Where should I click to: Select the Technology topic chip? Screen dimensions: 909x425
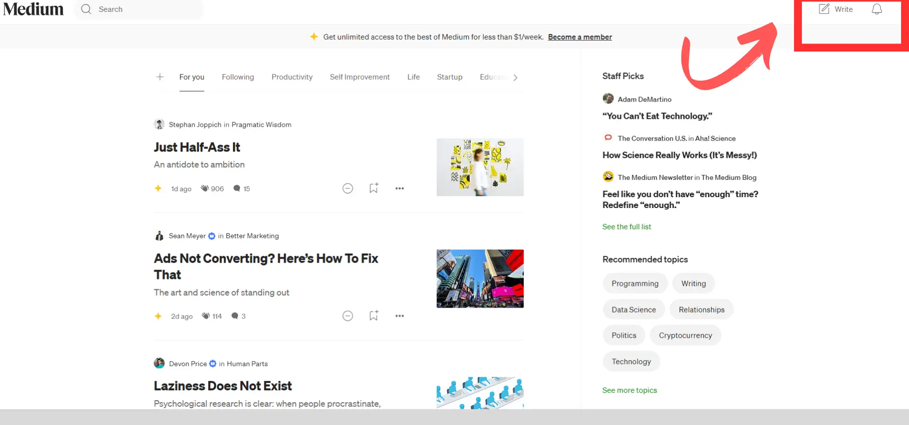pyautogui.click(x=631, y=362)
